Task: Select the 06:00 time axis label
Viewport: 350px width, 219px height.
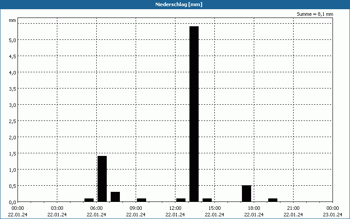Action: click(96, 208)
